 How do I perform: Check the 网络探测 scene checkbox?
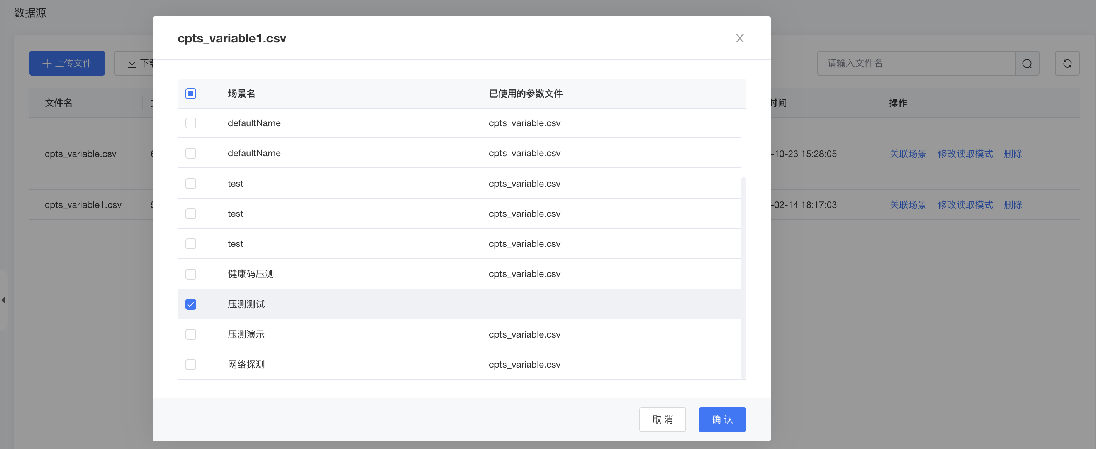(191, 365)
